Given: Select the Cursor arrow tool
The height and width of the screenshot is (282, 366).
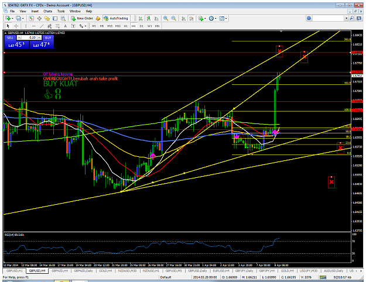Looking at the screenshot, I should tap(8, 26).
